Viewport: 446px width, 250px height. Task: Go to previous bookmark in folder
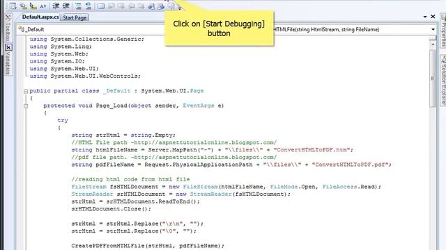click(132, 6)
